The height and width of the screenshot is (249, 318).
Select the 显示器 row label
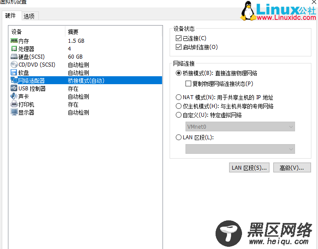[x=26, y=112]
